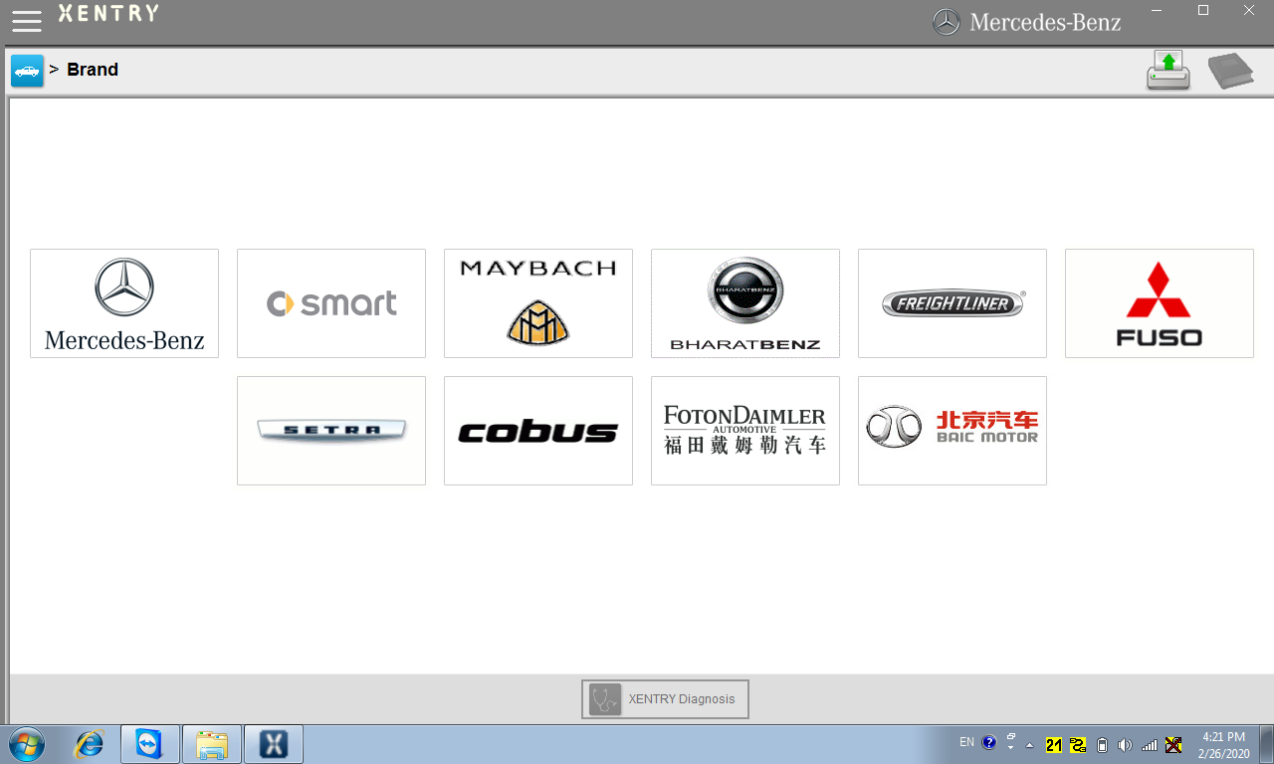
Task: Open the help book icon
Action: (x=1230, y=72)
